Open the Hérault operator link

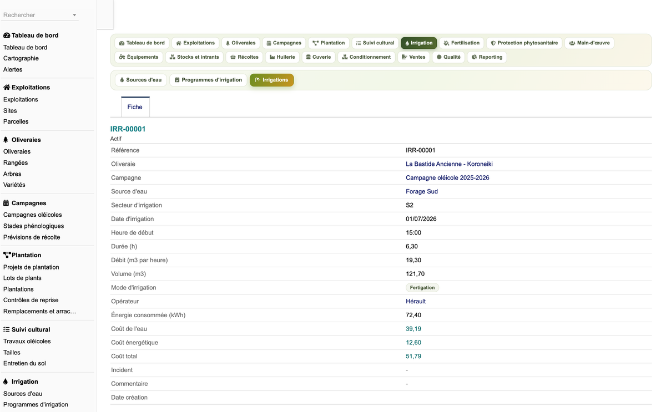(416, 302)
